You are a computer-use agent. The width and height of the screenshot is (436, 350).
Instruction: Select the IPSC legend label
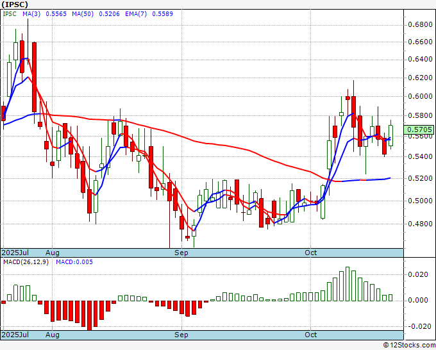pos(10,13)
